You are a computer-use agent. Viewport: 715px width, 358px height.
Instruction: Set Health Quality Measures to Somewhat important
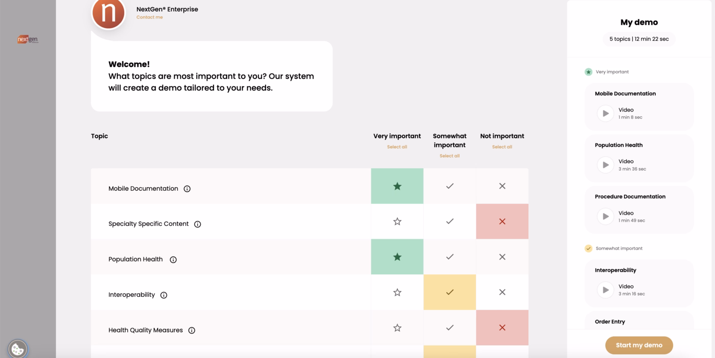tap(449, 328)
